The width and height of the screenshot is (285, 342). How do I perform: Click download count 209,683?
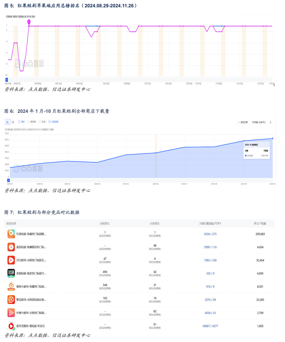260,234
